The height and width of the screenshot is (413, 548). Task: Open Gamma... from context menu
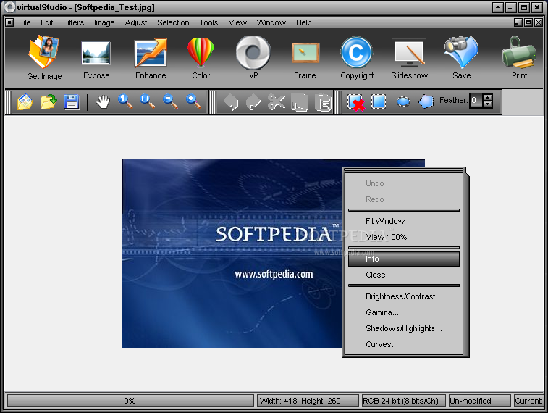click(404, 312)
